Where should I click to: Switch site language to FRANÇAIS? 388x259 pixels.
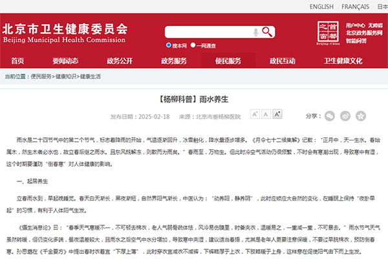[x=355, y=7]
